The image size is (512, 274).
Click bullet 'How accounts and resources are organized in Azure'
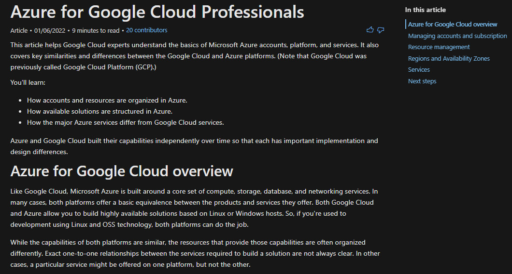click(107, 100)
